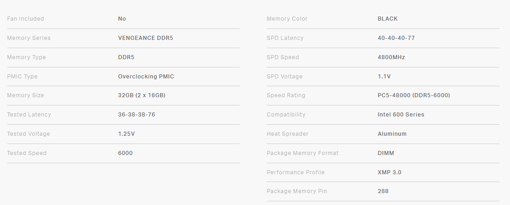This screenshot has width=510, height=205.
Task: Select the Memory Type label
Action: point(27,57)
